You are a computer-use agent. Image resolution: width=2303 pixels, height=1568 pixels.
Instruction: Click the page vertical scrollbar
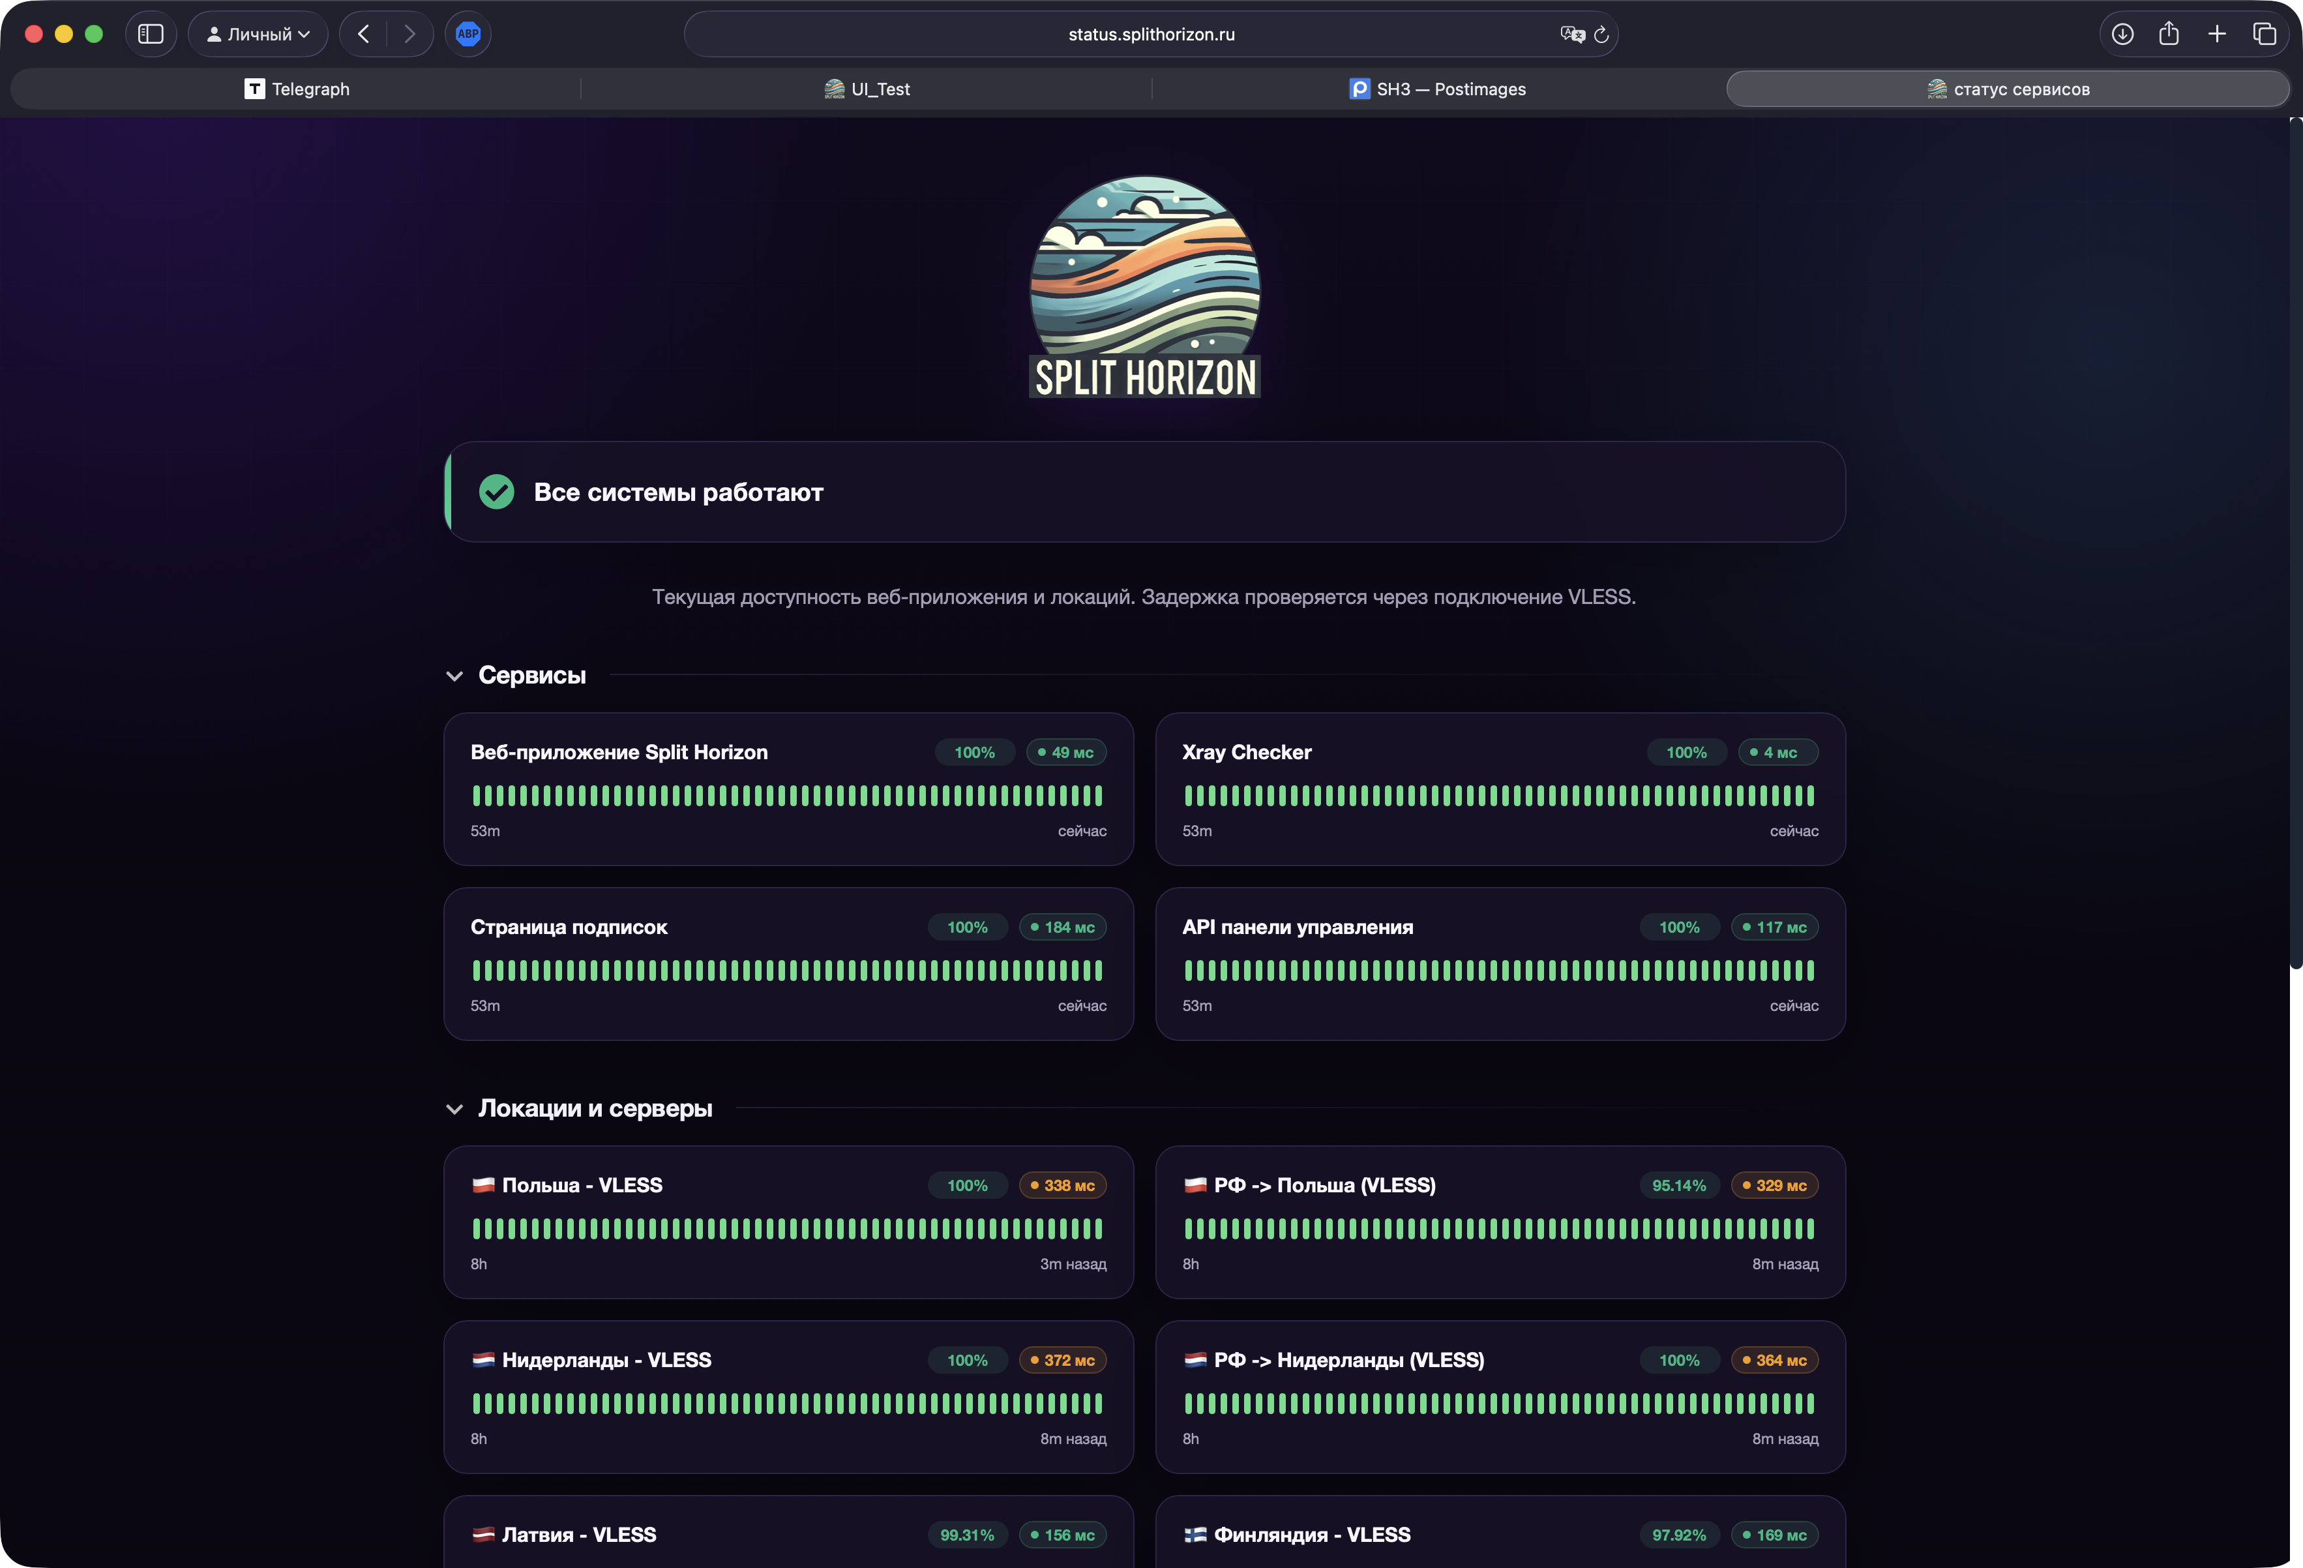tap(2295, 543)
